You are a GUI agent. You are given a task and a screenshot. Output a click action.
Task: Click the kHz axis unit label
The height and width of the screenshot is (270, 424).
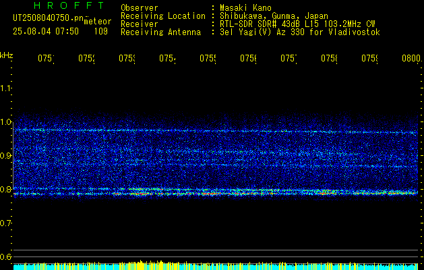click(7, 55)
